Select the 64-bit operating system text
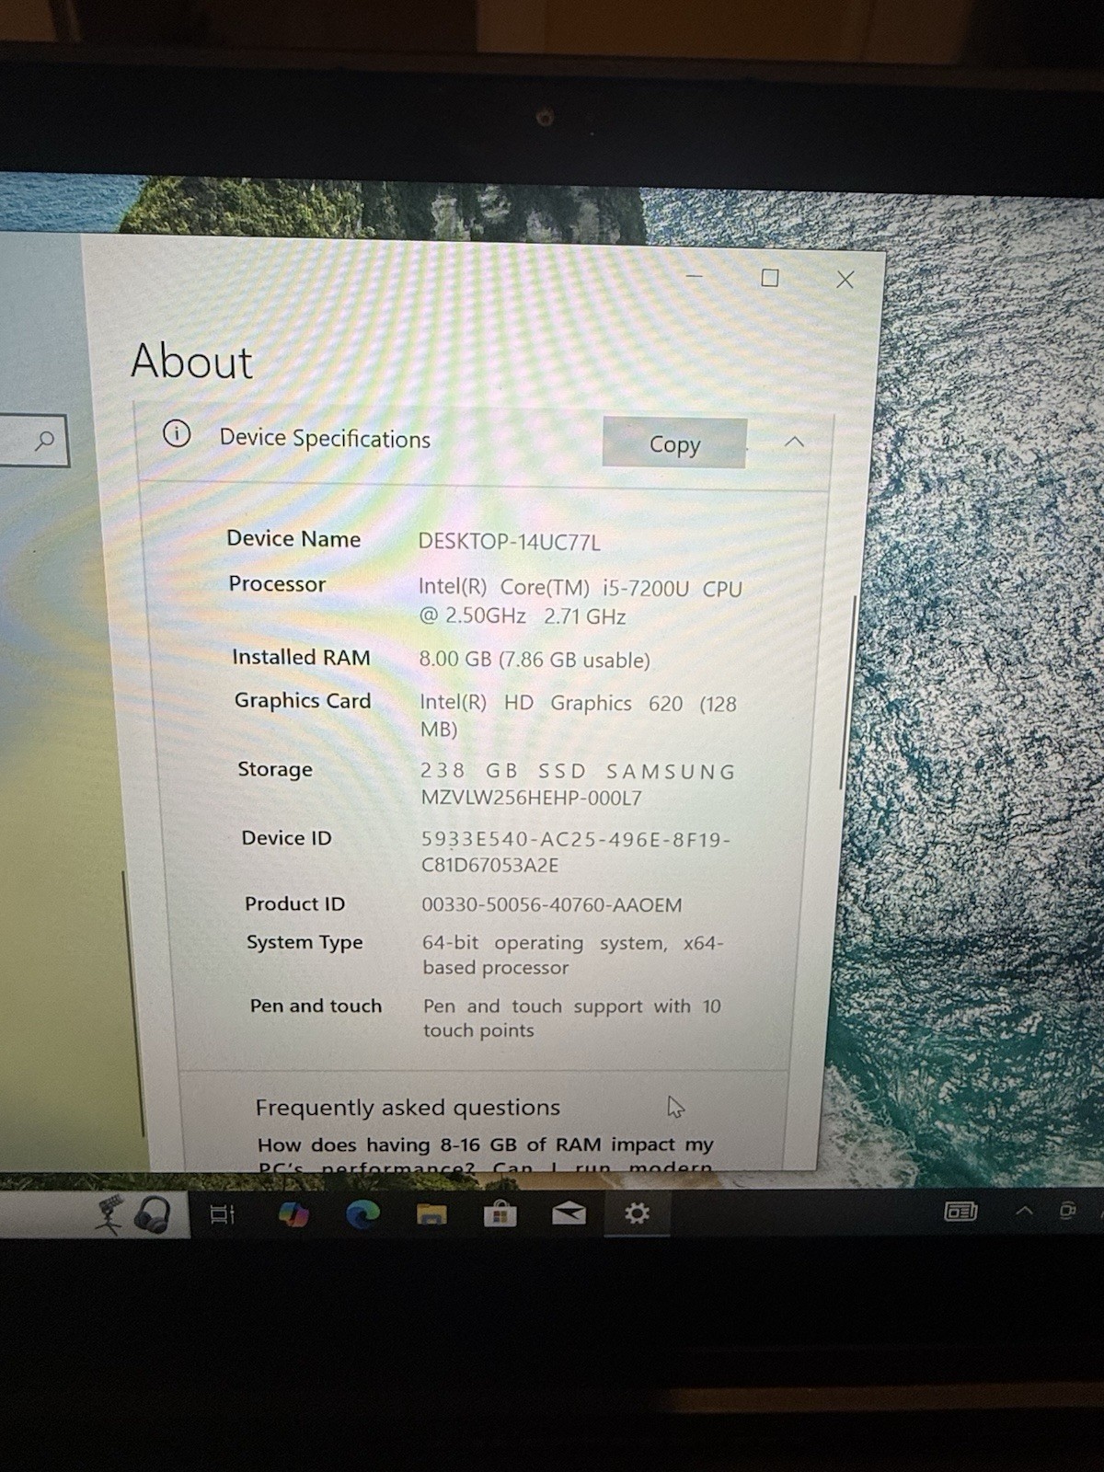The image size is (1104, 1472). [x=573, y=955]
